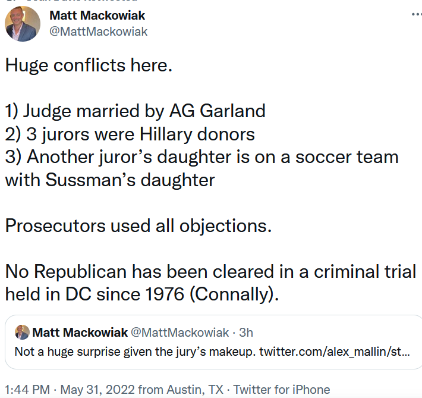Open quoted tweet author name Matt Mackowiak
The image size is (422, 398).
click(x=80, y=332)
